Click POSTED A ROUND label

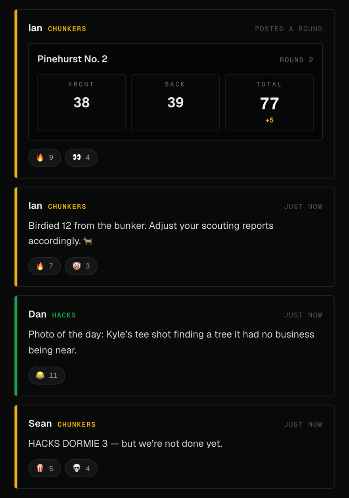coord(289,29)
